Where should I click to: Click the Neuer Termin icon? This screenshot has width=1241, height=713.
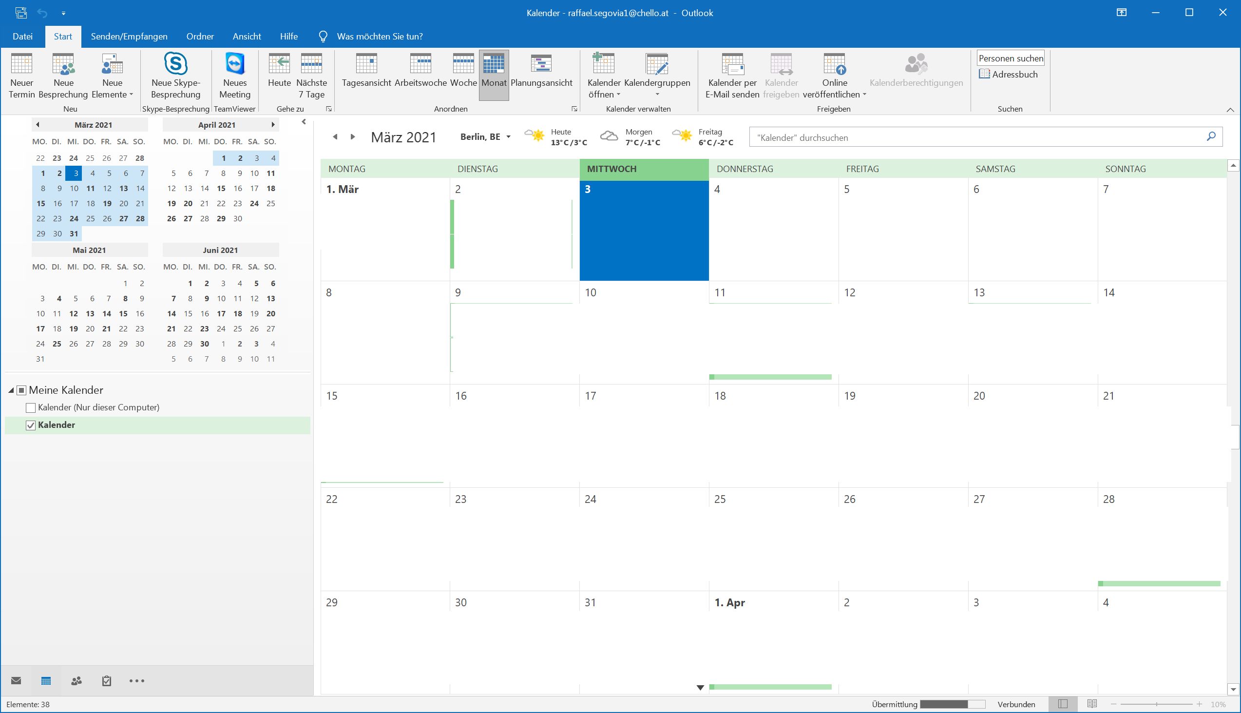21,65
